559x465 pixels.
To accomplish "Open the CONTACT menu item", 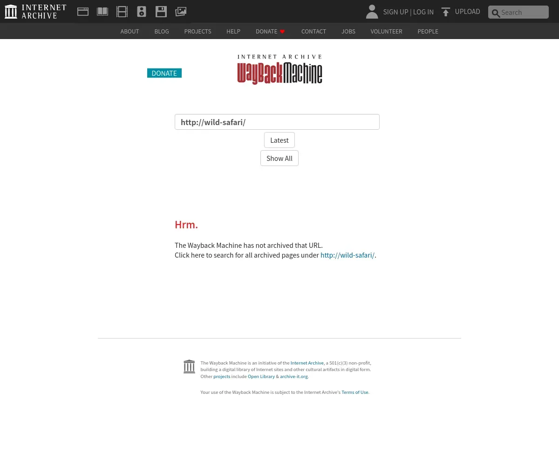I will 314,31.
